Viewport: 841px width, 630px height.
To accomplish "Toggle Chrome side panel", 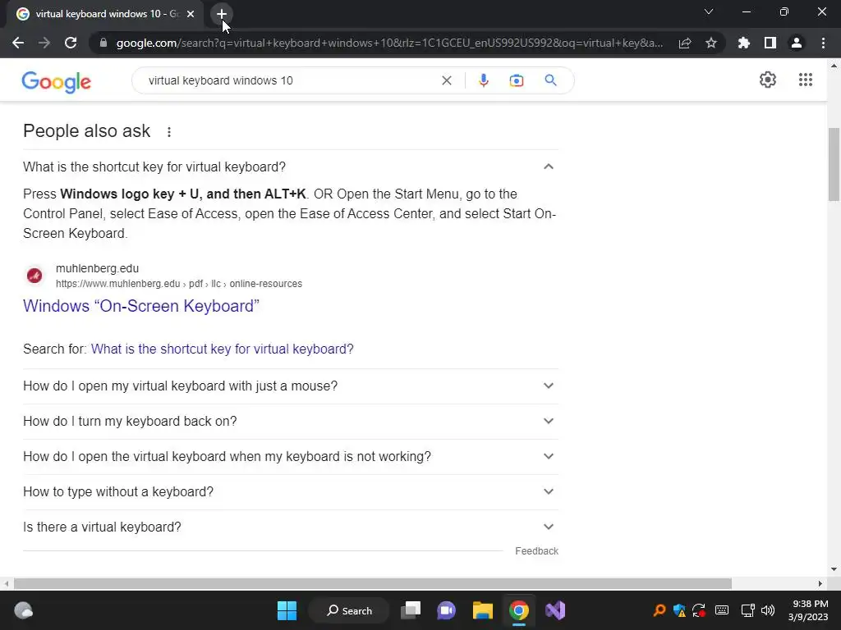I will coord(770,43).
